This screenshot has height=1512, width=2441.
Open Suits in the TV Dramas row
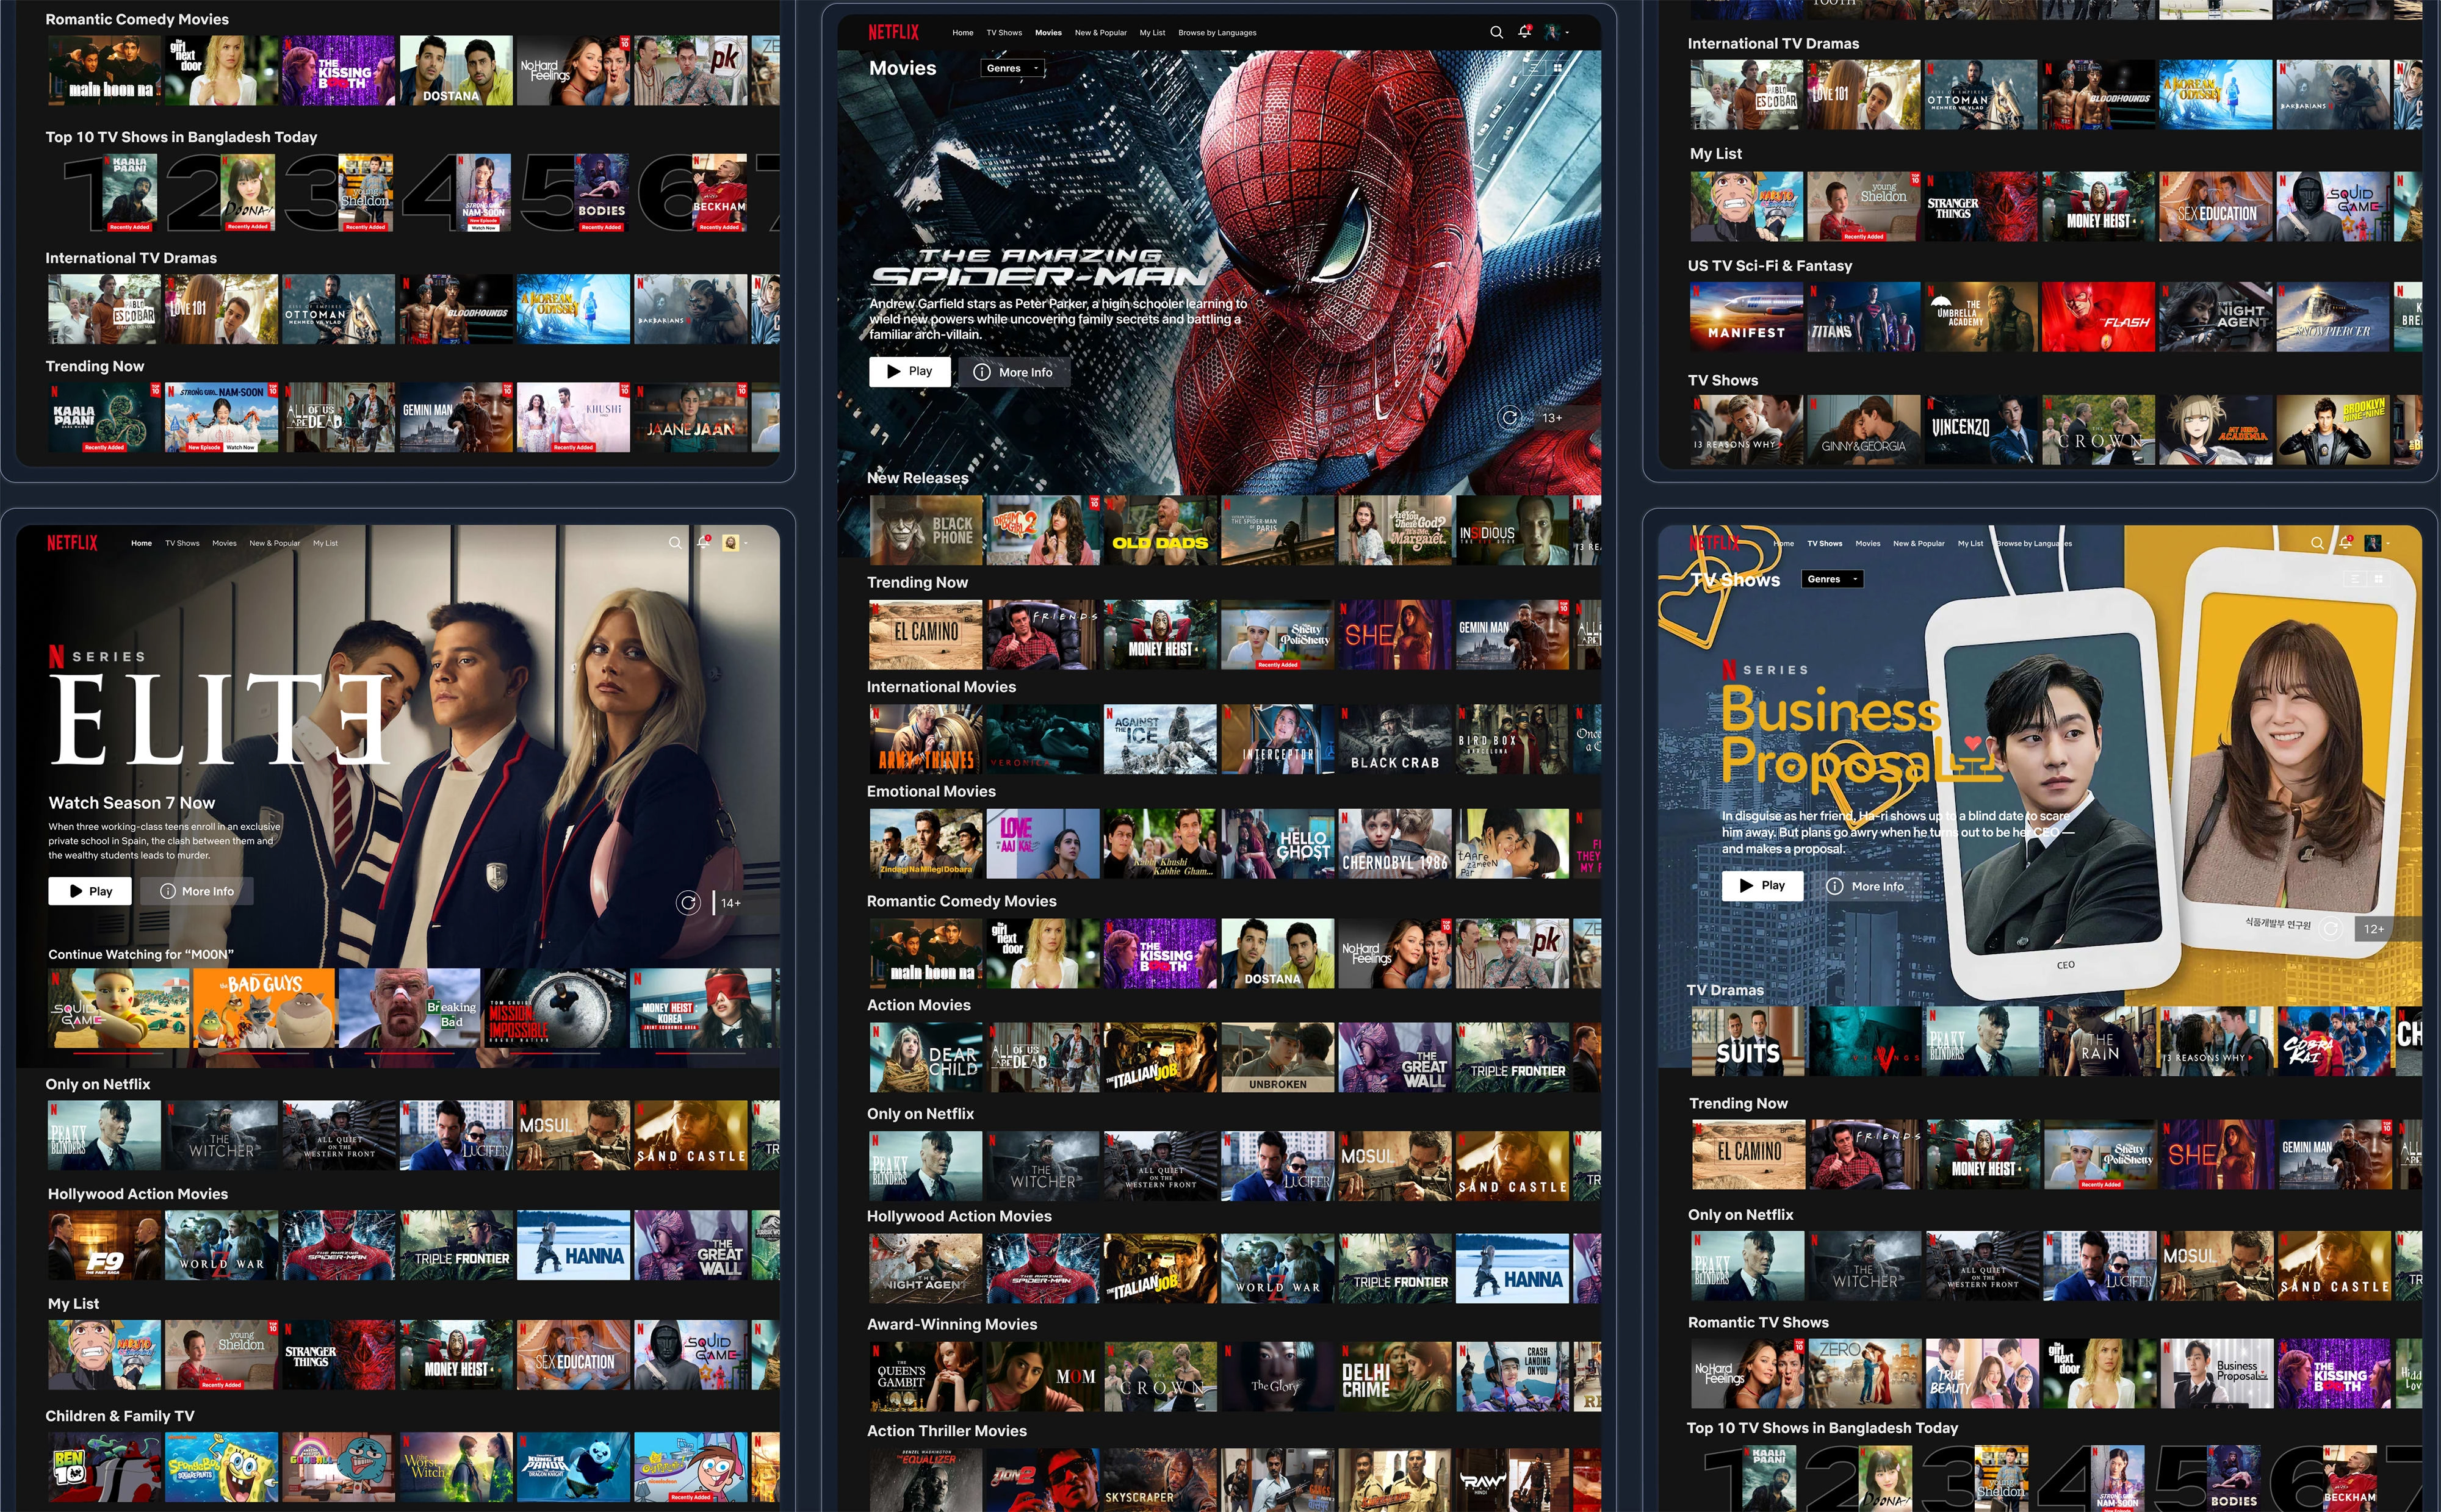tap(1747, 1041)
